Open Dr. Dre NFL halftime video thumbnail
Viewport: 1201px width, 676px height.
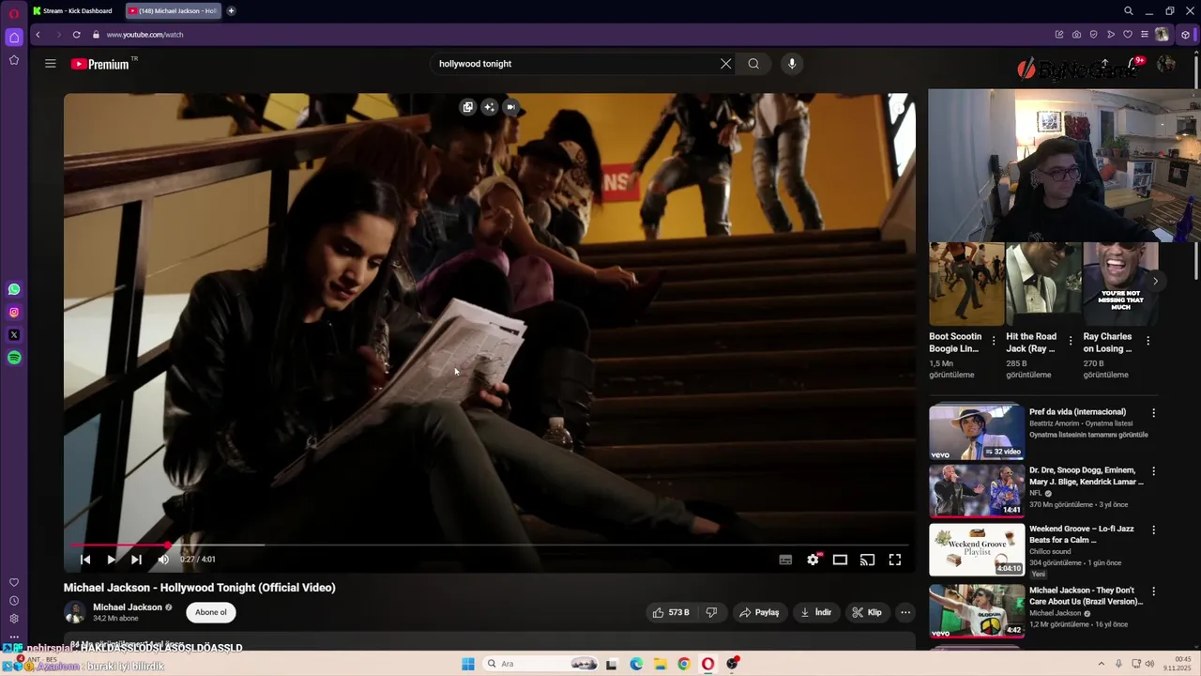pyautogui.click(x=977, y=490)
